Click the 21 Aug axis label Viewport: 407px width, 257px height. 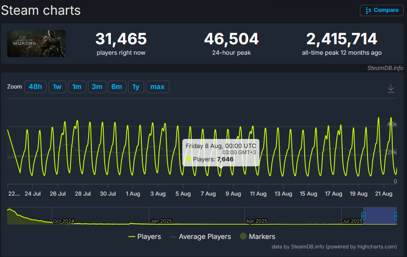click(384, 194)
